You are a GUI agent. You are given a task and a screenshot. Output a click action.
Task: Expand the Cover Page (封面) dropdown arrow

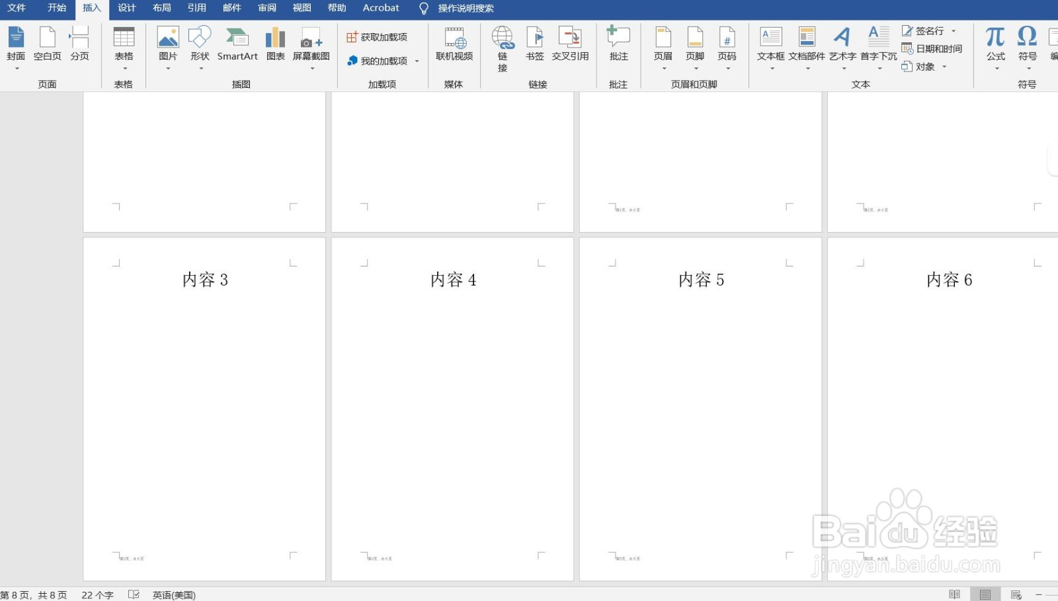point(17,68)
